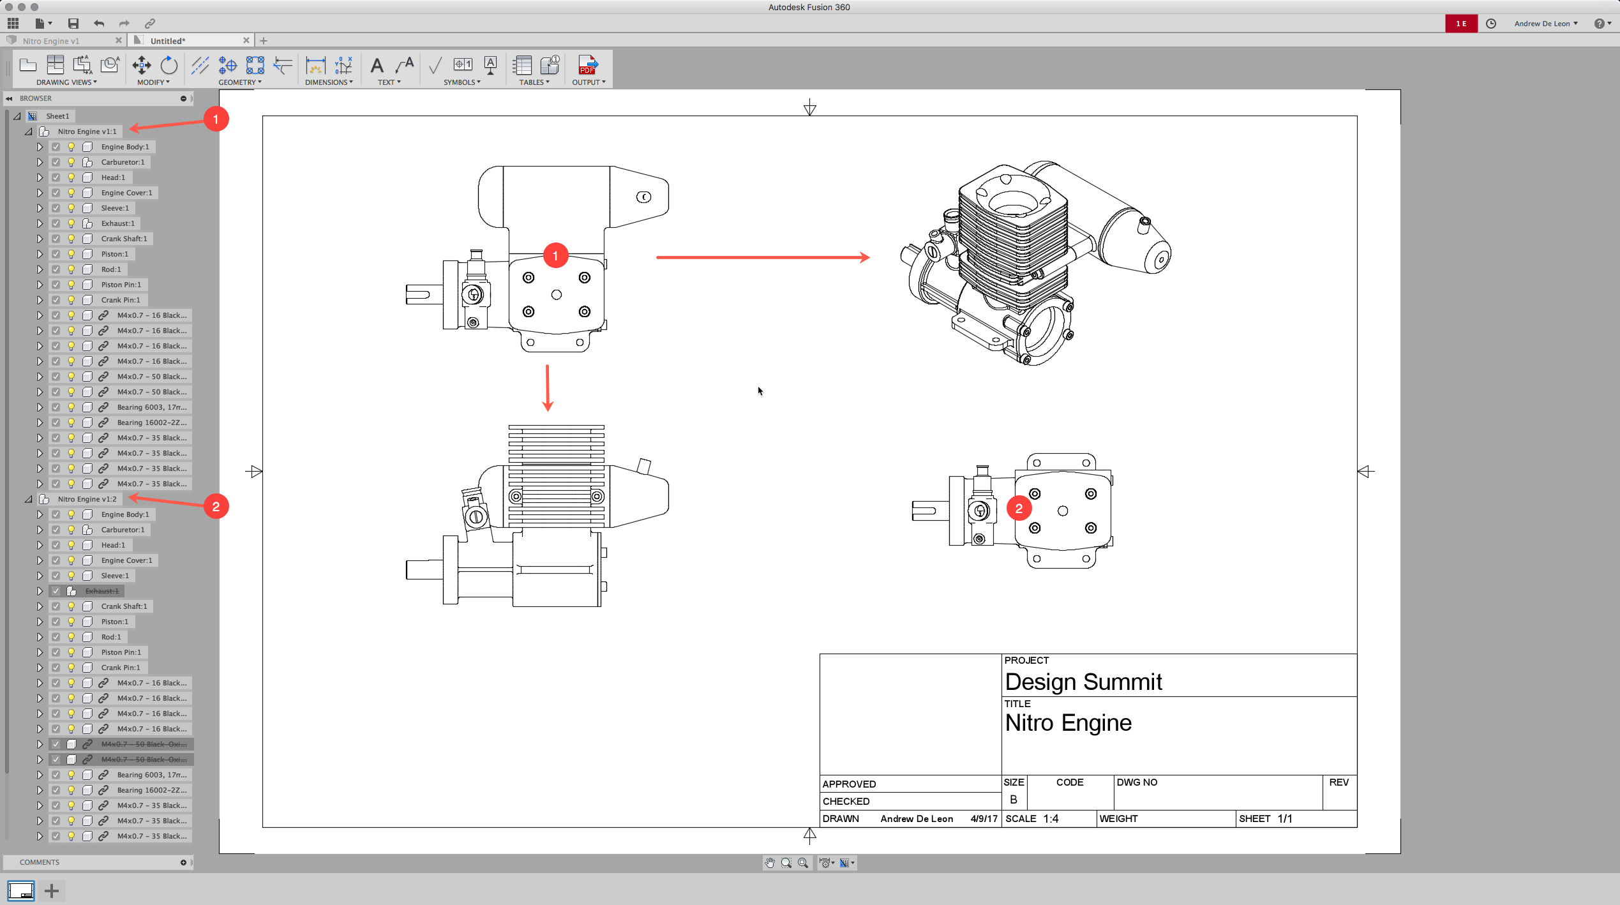Open the Tables dropdown menu
Viewport: 1620px width, 905px height.
pos(534,82)
